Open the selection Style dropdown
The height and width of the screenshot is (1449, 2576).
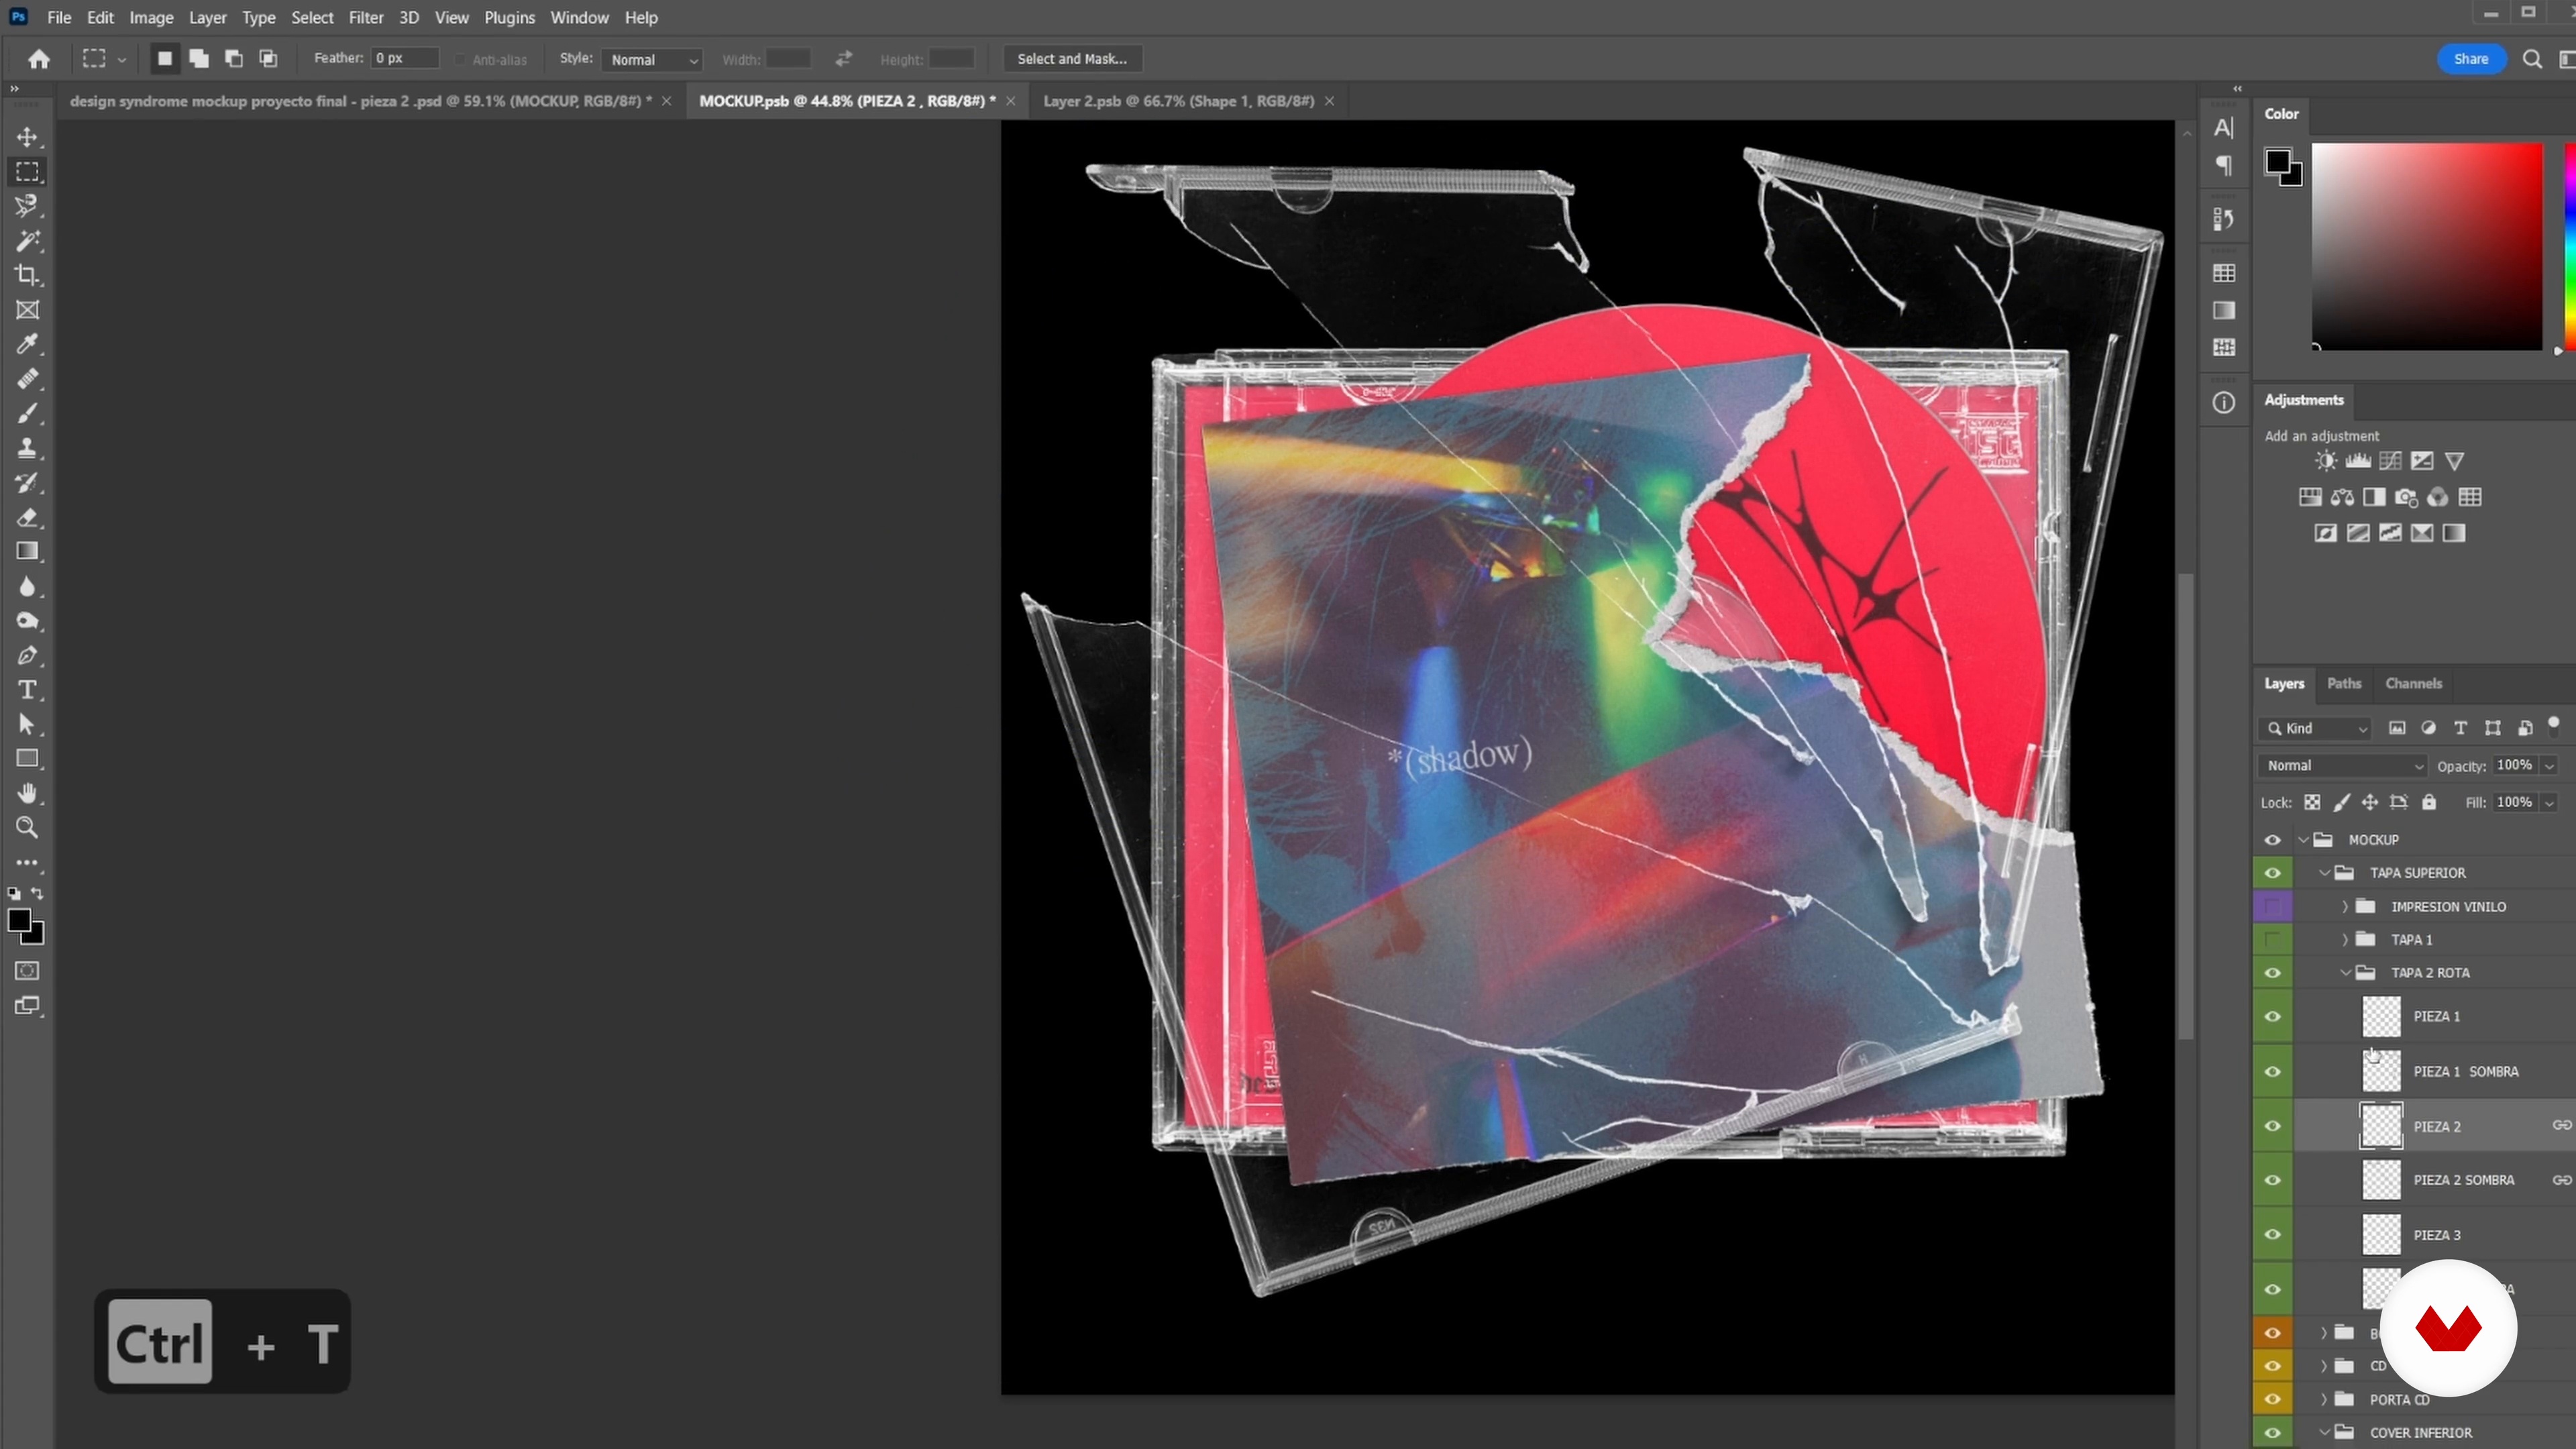click(652, 60)
